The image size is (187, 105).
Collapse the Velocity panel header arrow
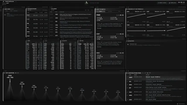61,41
